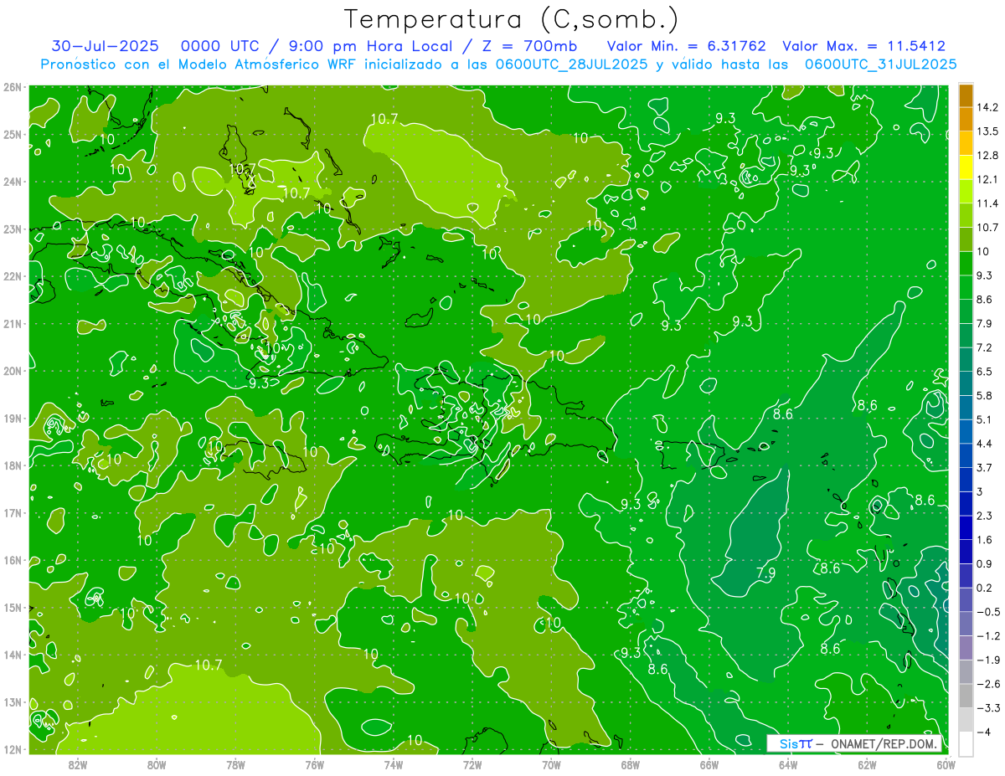Image resolution: width=1005 pixels, height=776 pixels.
Task: Pick the dark blue swatch above 1.6
Action: pos(966,527)
